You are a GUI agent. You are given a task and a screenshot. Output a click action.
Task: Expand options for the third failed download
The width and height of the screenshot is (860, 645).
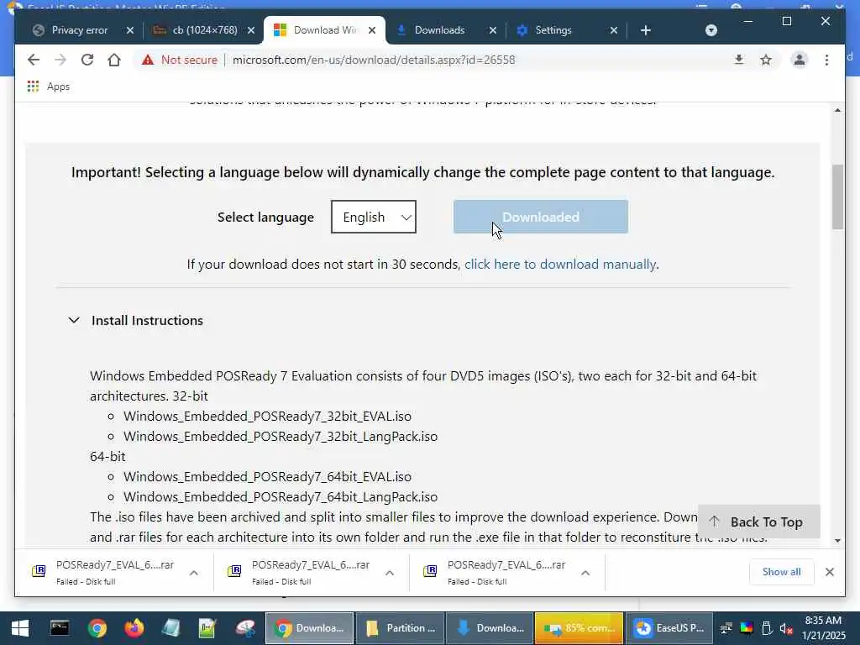point(585,573)
